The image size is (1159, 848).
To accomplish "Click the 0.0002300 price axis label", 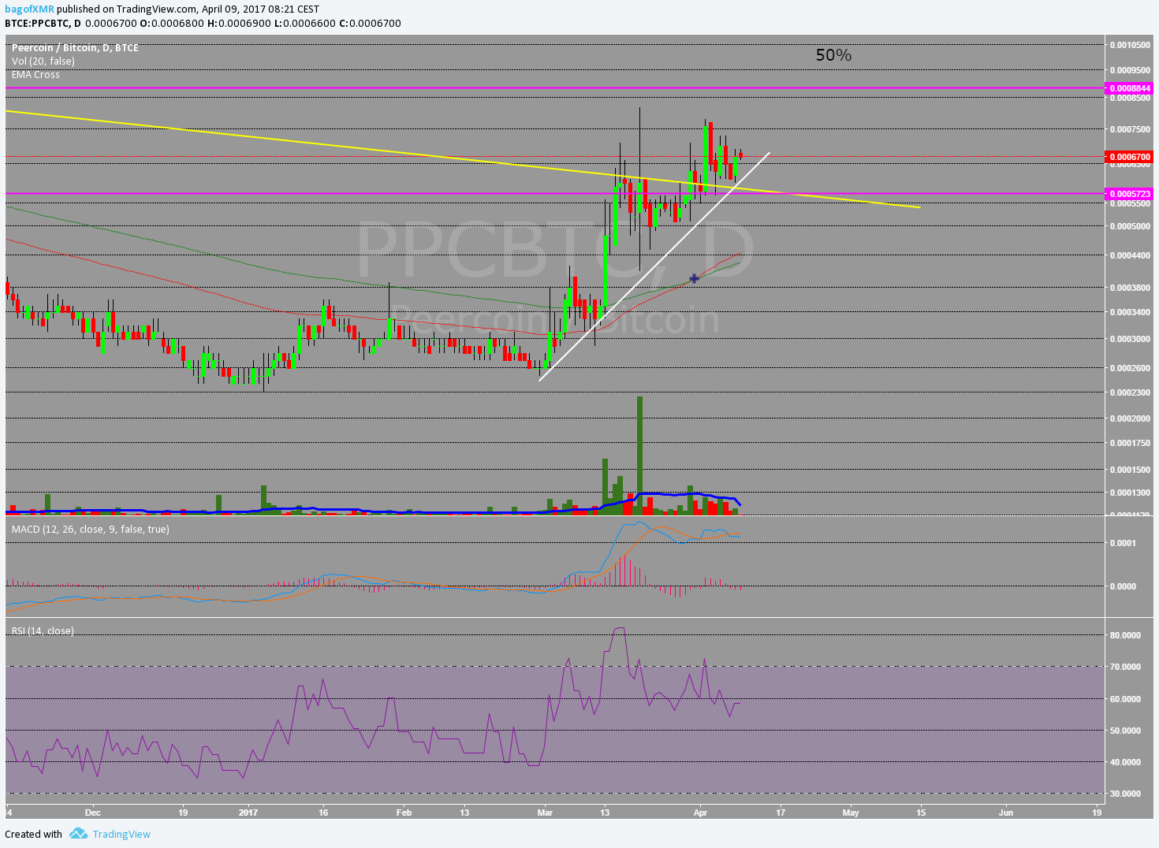I will pos(1130,392).
